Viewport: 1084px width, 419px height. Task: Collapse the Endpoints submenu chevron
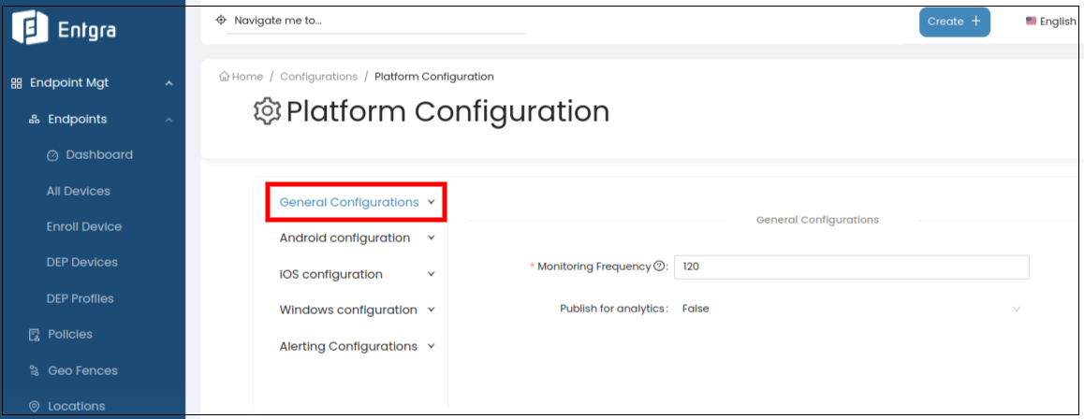168,120
